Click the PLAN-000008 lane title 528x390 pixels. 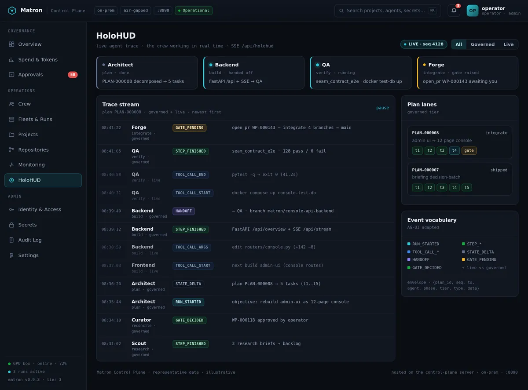[x=425, y=133]
